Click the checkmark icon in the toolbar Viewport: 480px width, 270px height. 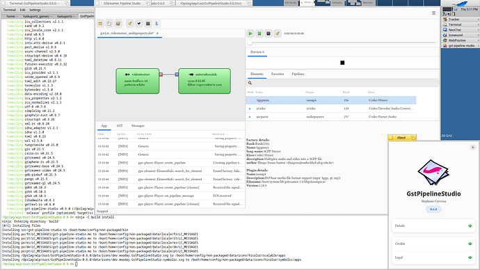[x=139, y=24]
